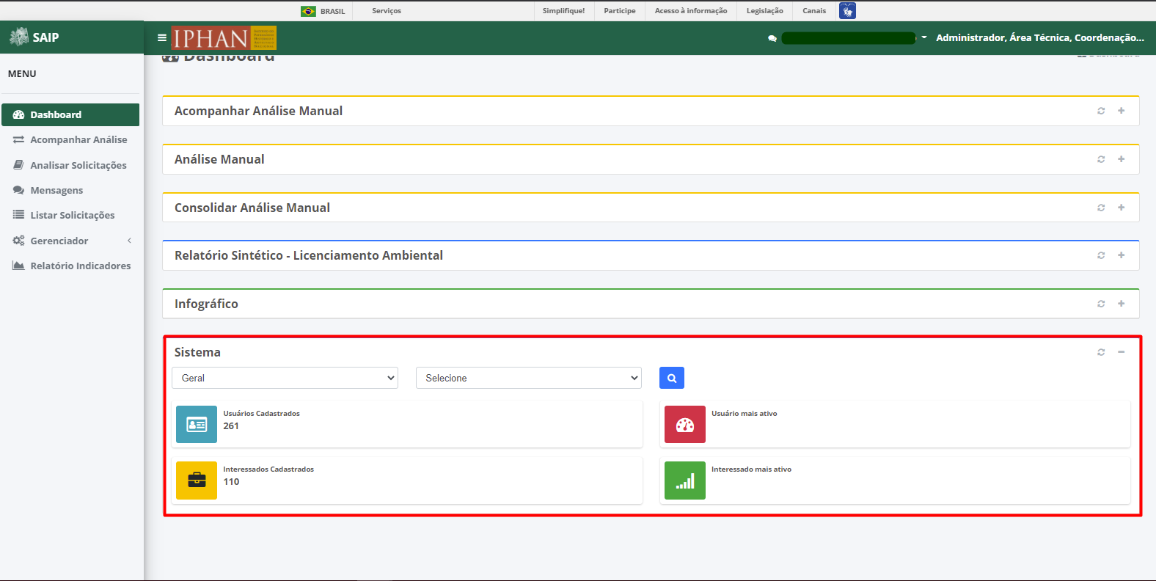
Task: Click the Acompanhar Análise Manual panel title
Action: 258,111
